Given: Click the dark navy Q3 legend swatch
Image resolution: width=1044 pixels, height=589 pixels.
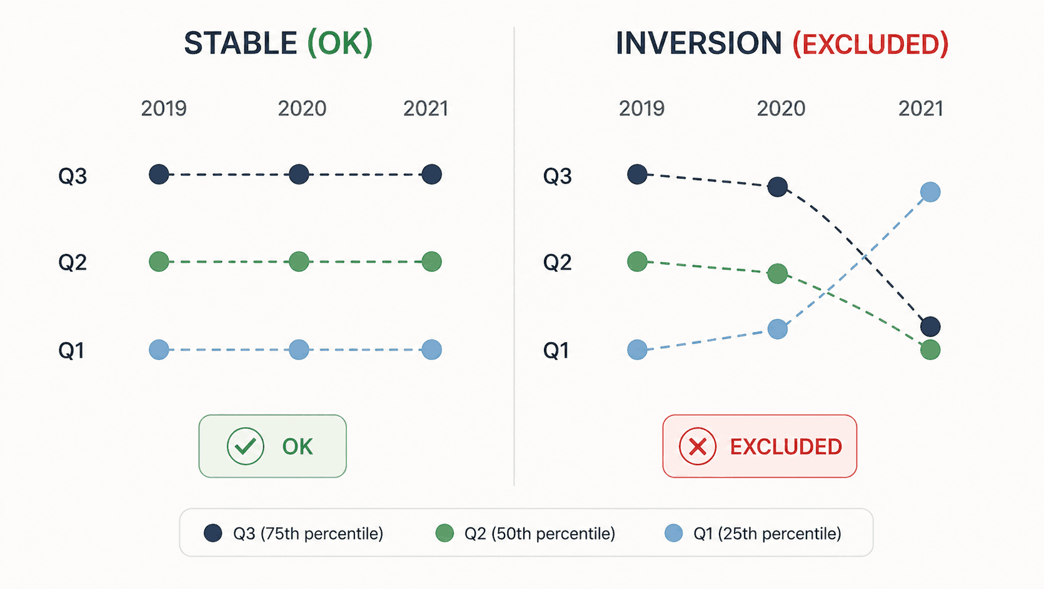Looking at the screenshot, I should click(213, 533).
